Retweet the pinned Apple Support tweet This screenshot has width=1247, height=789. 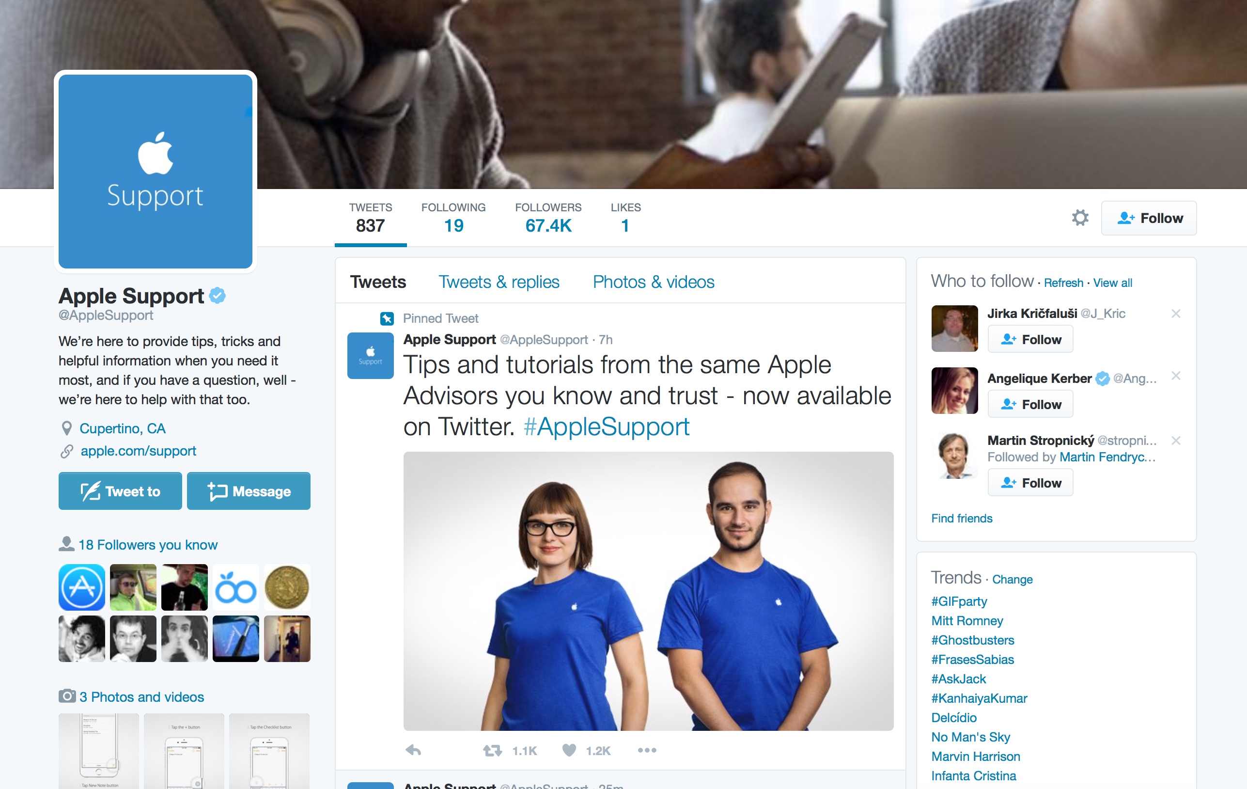point(493,750)
